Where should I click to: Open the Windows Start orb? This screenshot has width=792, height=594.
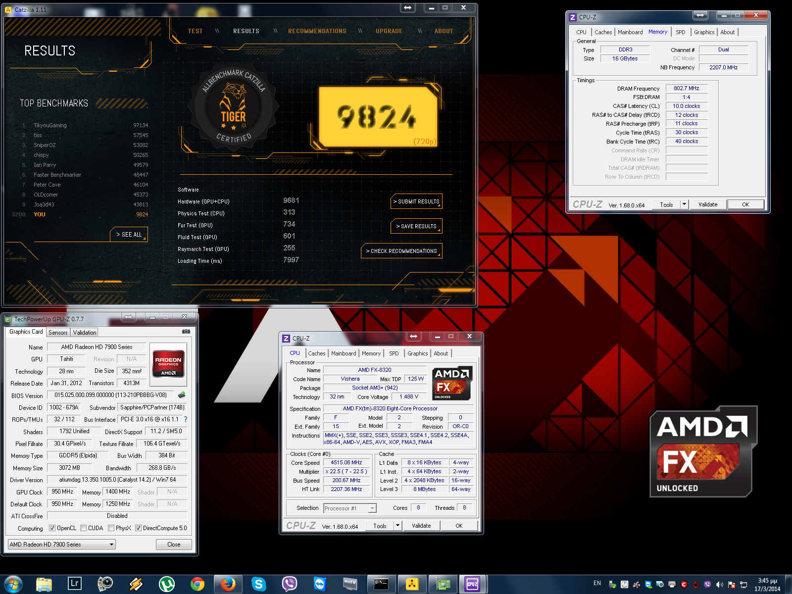[x=13, y=585]
